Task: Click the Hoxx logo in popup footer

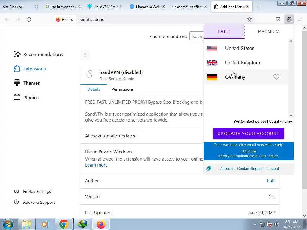Action: [x=209, y=168]
